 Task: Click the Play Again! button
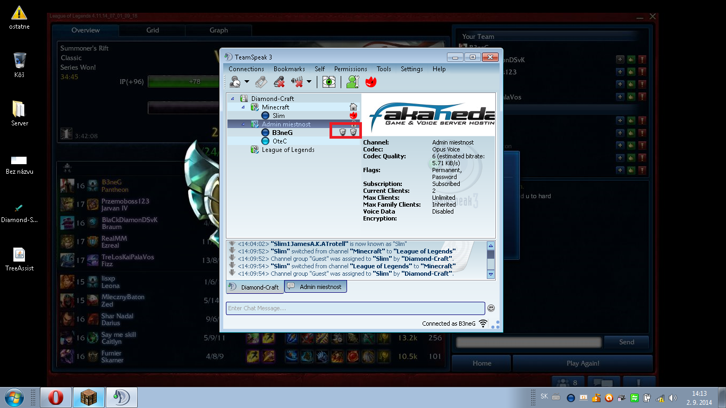(x=583, y=363)
